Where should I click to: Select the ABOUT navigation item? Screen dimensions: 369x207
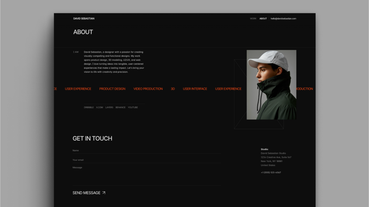click(x=263, y=19)
